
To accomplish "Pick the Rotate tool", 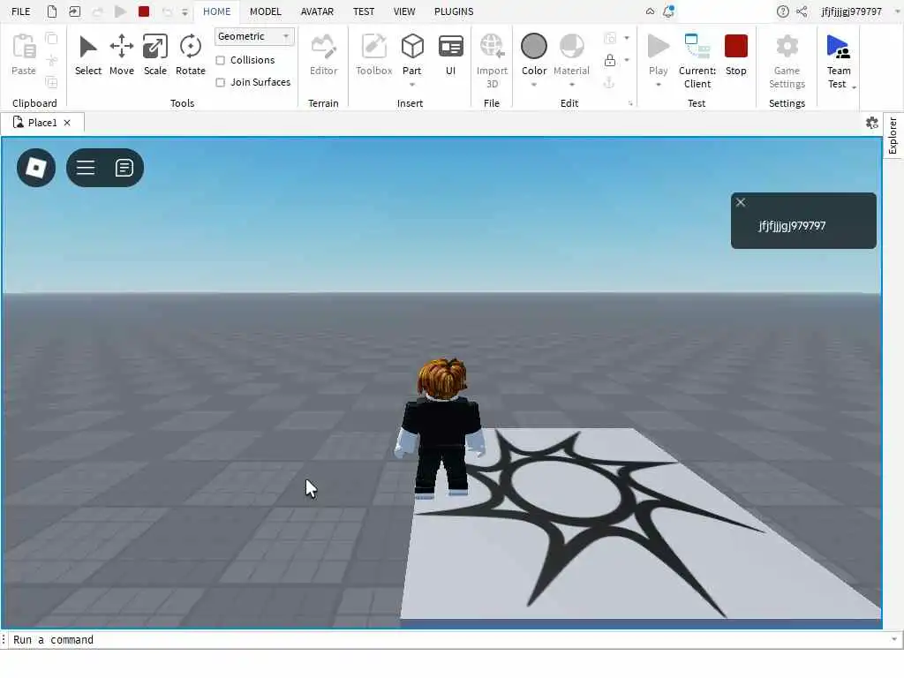I will [191, 55].
